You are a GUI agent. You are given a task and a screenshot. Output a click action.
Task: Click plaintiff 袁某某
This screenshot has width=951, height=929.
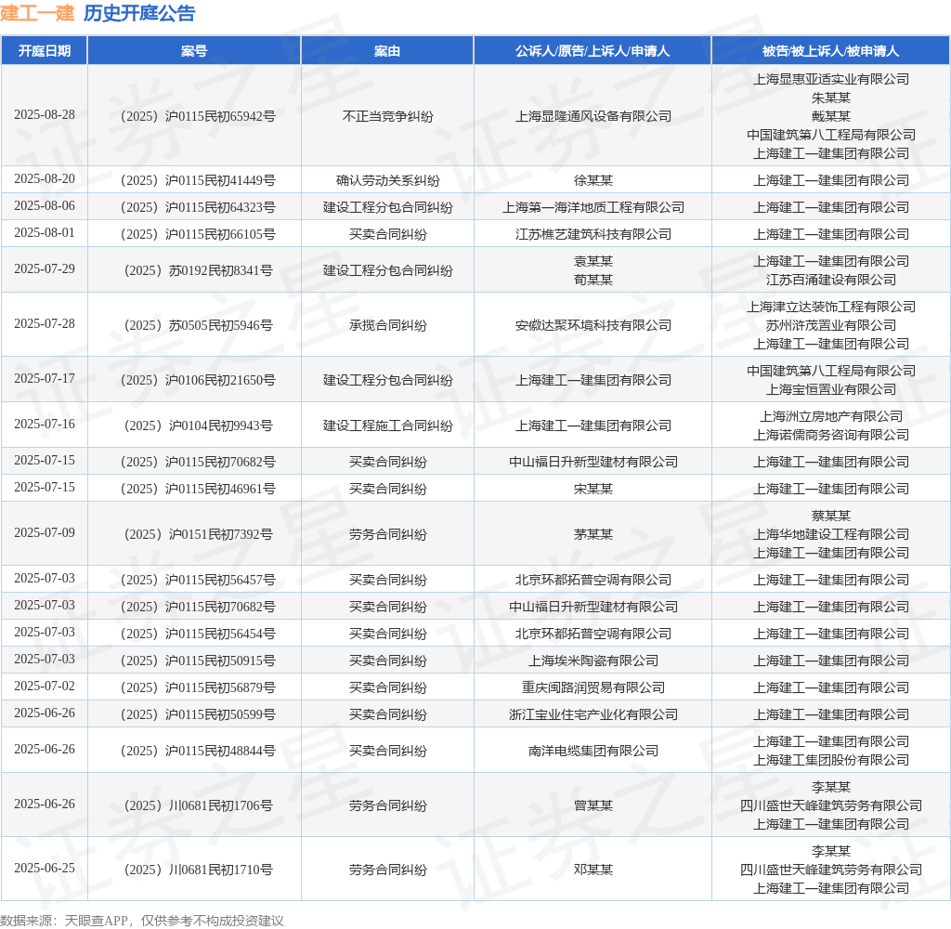click(x=593, y=261)
